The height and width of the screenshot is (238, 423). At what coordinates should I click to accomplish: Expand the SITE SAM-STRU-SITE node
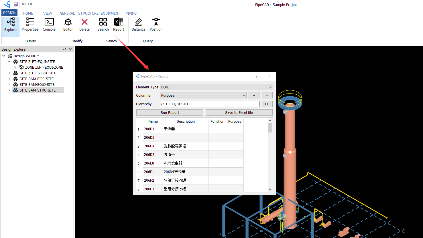(x=9, y=90)
